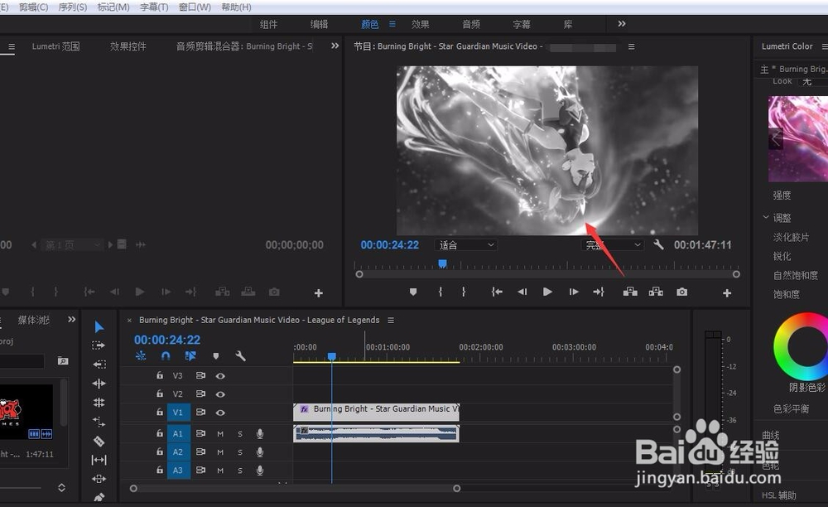
Task: Open the 序列(S) menu
Action: (72, 7)
